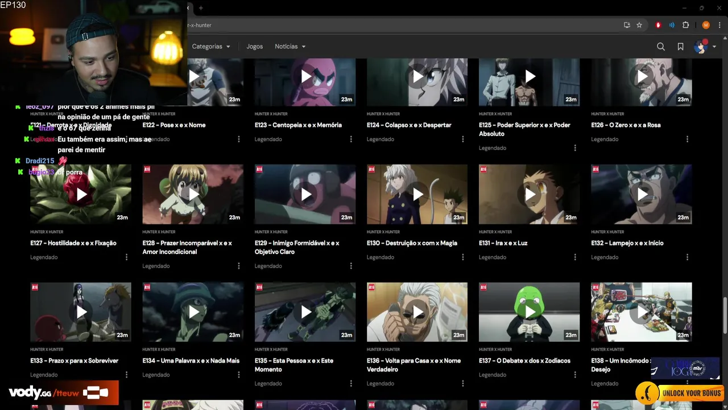Click the install app icon in address bar
The width and height of the screenshot is (728, 410).
pos(627,25)
